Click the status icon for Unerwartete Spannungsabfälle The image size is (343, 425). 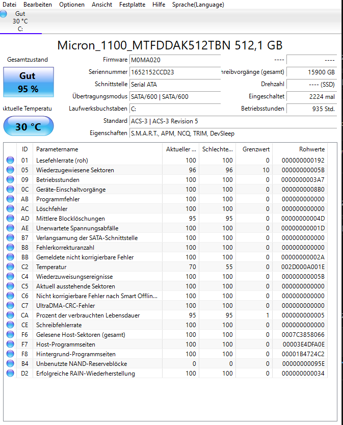[10, 228]
